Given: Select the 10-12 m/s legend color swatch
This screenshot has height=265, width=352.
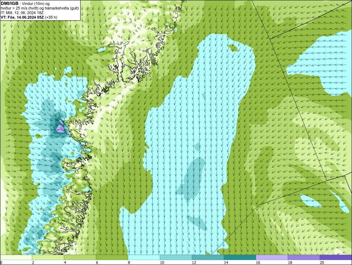Looking at the screenshot, I should click(176, 257).
